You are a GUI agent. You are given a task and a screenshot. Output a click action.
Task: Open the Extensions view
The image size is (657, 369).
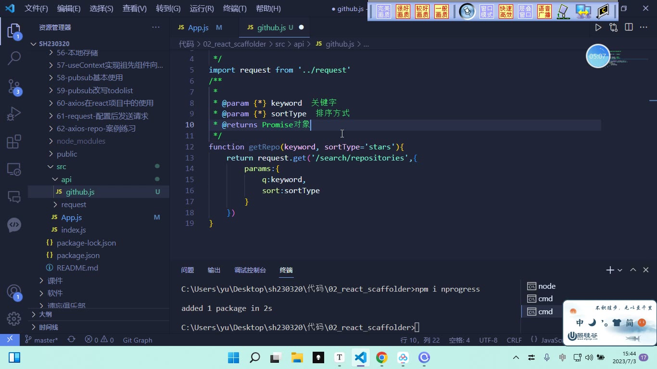click(x=14, y=142)
